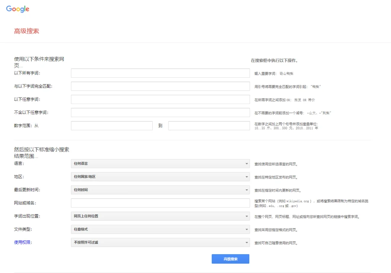The image size is (391, 273).
Task: Click the number range ending field after 到
Action: tap(209, 126)
